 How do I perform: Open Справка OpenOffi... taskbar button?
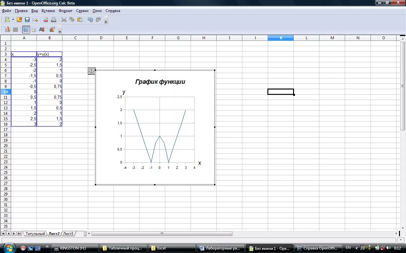[319, 248]
